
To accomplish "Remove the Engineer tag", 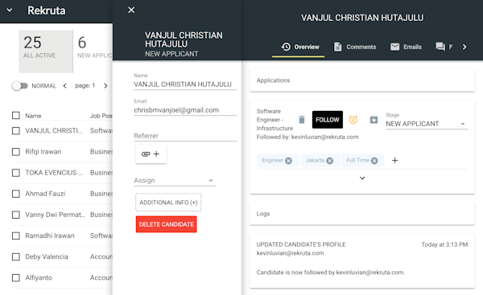I will (288, 161).
